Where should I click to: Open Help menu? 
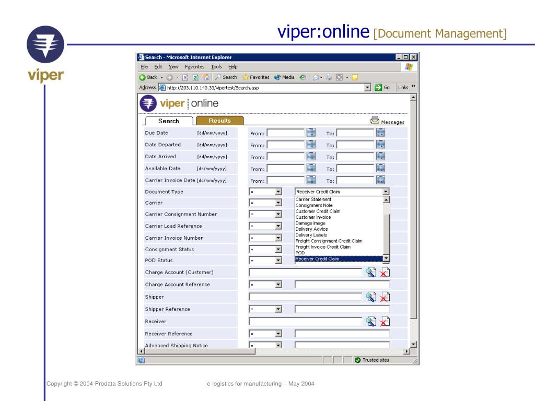coord(233,67)
